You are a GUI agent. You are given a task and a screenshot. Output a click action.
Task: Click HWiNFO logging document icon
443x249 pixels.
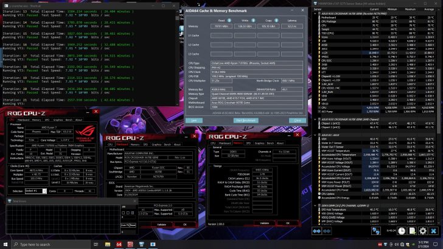point(412,231)
